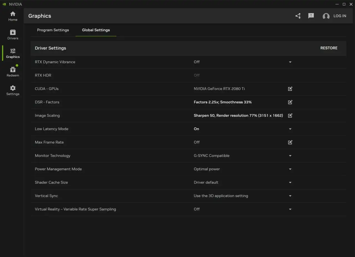Viewport: 355px width, 257px height.
Task: Open Low Latency Mode dropdown
Action: click(290, 129)
